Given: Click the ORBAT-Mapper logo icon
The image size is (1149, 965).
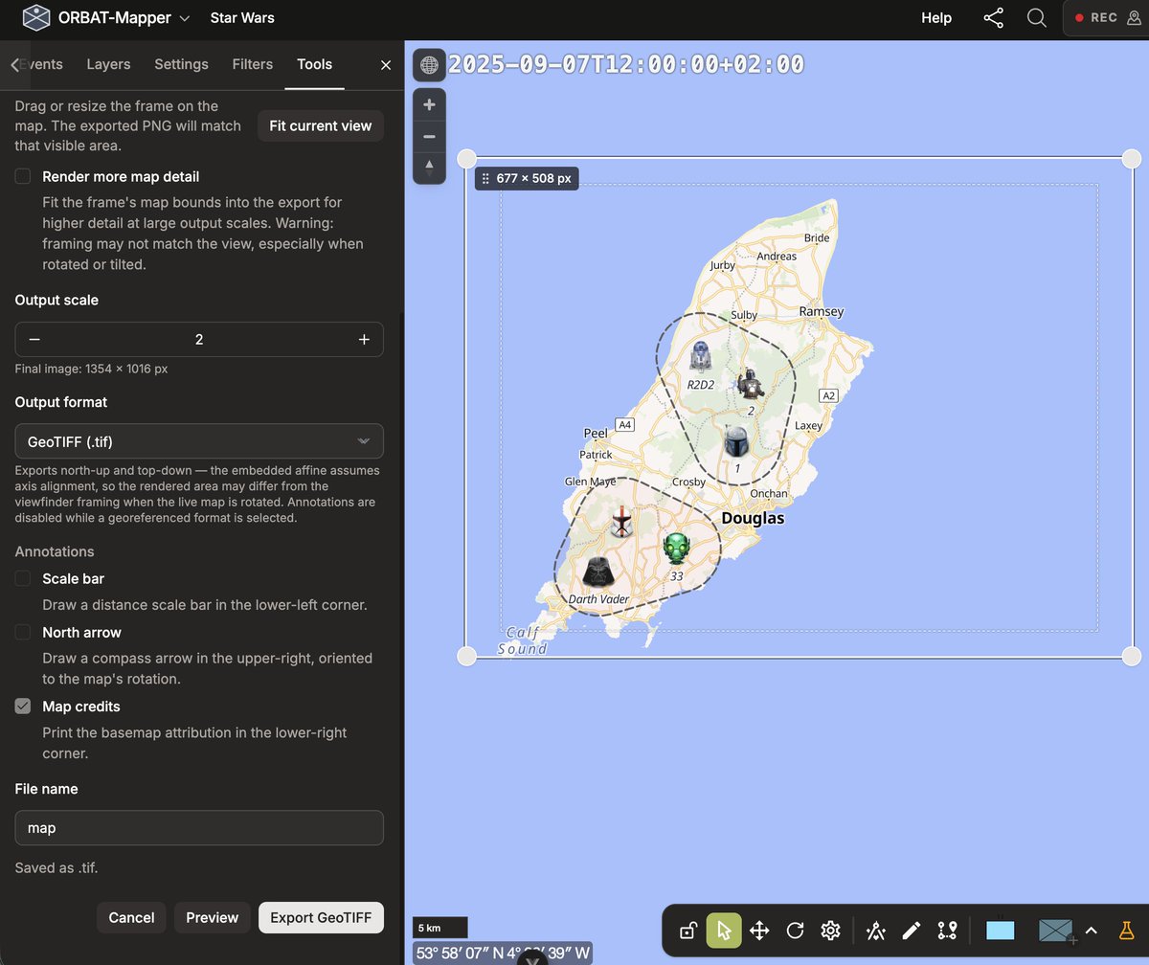Looking at the screenshot, I should point(36,18).
